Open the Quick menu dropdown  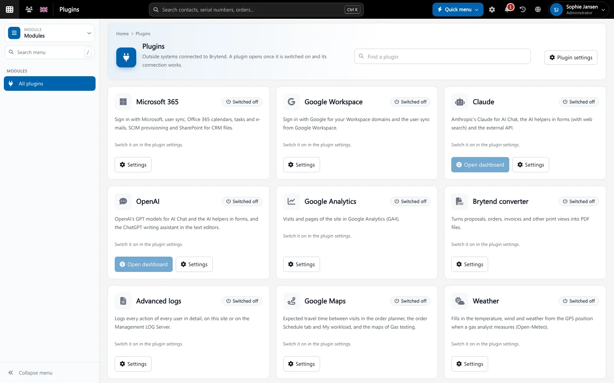458,10
